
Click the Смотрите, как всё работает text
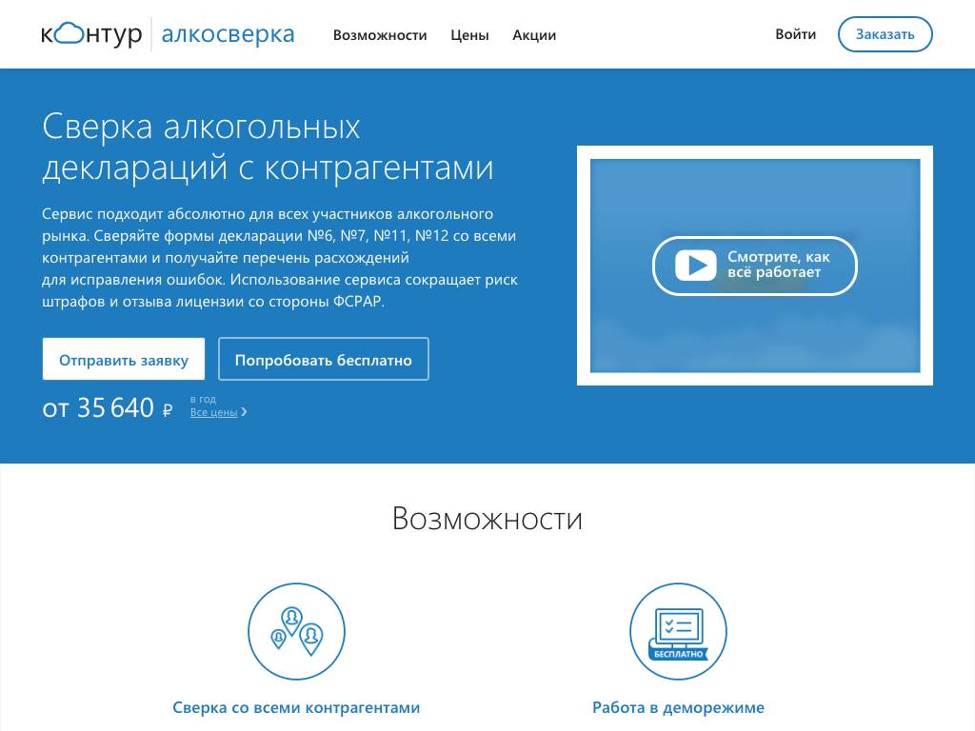coord(779,265)
